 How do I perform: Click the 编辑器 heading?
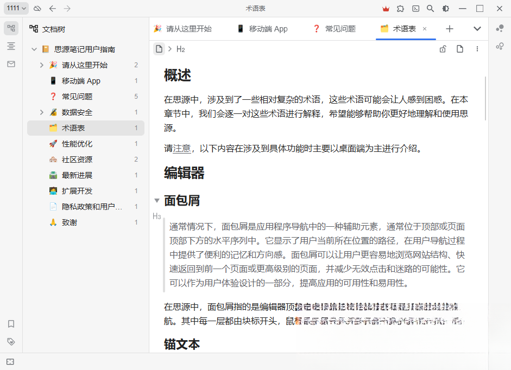click(x=184, y=173)
